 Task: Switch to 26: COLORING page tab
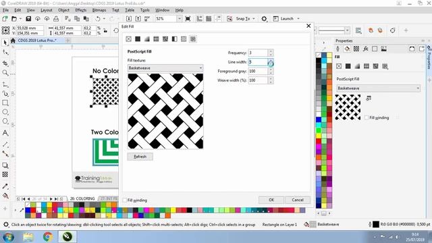(82, 198)
